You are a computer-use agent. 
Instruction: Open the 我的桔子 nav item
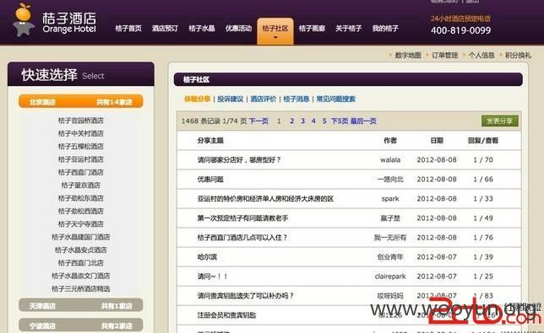(x=385, y=29)
